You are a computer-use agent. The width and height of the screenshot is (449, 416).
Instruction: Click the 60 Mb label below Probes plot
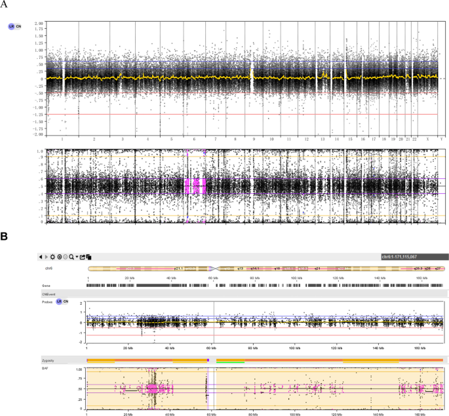click(211, 348)
